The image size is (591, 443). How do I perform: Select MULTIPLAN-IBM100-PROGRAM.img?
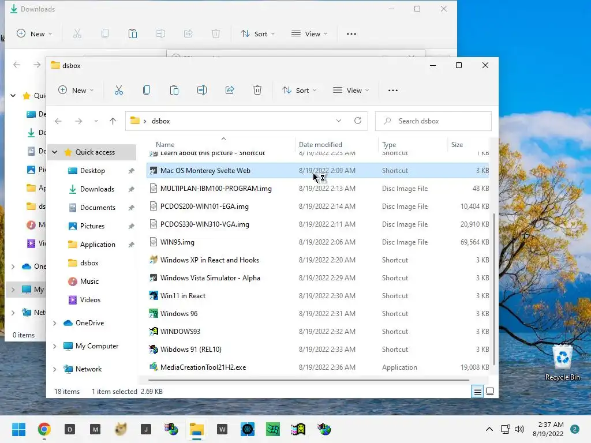pos(318,189)
